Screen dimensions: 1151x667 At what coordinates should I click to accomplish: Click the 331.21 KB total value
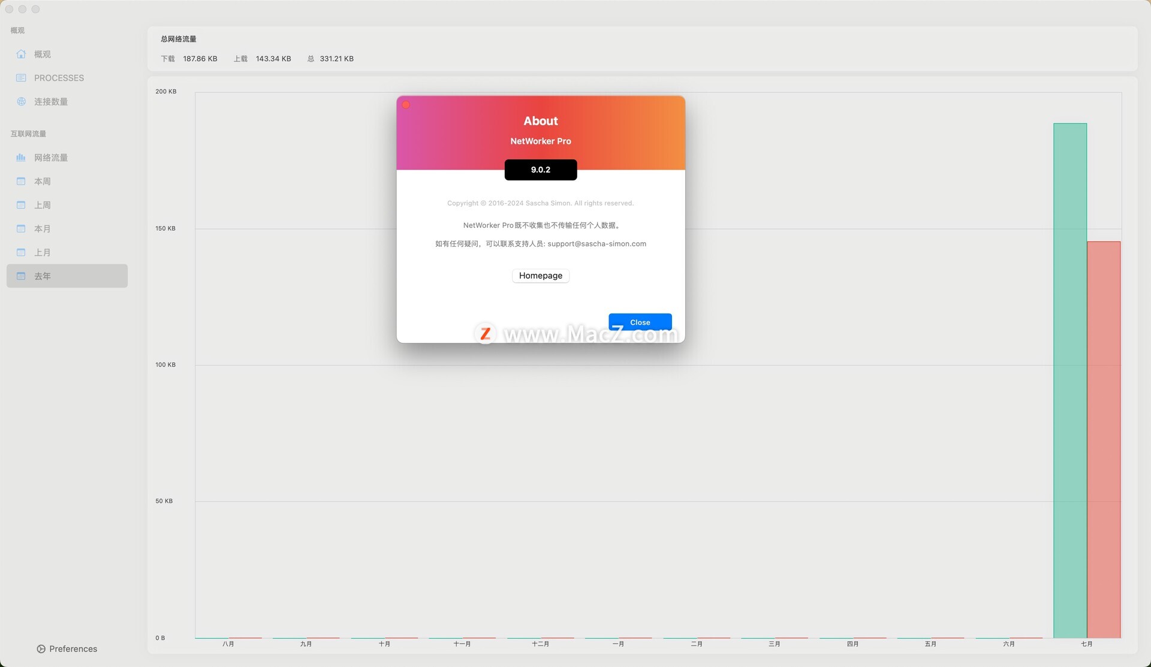point(336,59)
